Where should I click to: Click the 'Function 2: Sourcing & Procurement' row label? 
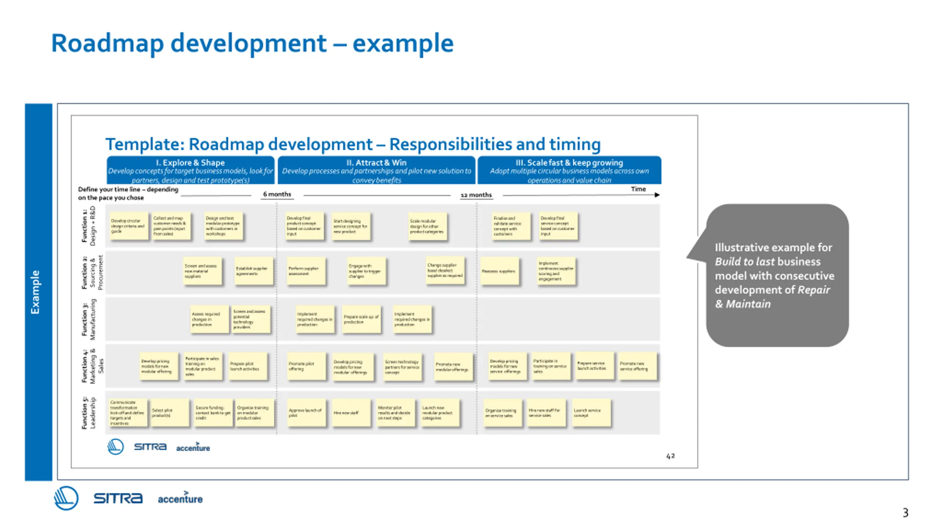click(92, 272)
